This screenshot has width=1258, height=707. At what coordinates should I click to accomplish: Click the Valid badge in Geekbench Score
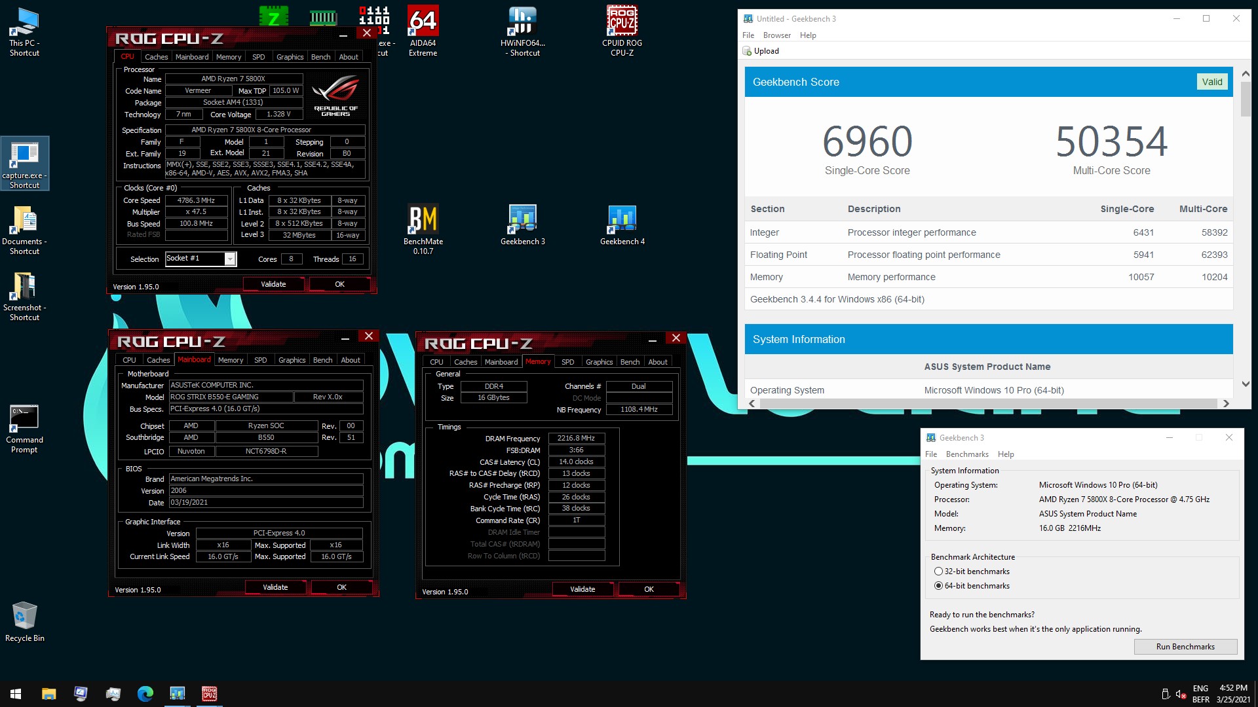pos(1211,82)
